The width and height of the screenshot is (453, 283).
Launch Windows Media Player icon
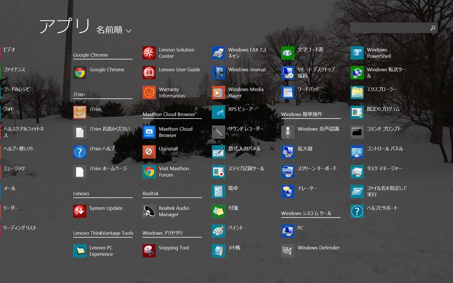point(218,92)
